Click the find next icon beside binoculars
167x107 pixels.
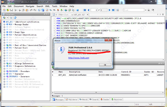click(x=153, y=10)
